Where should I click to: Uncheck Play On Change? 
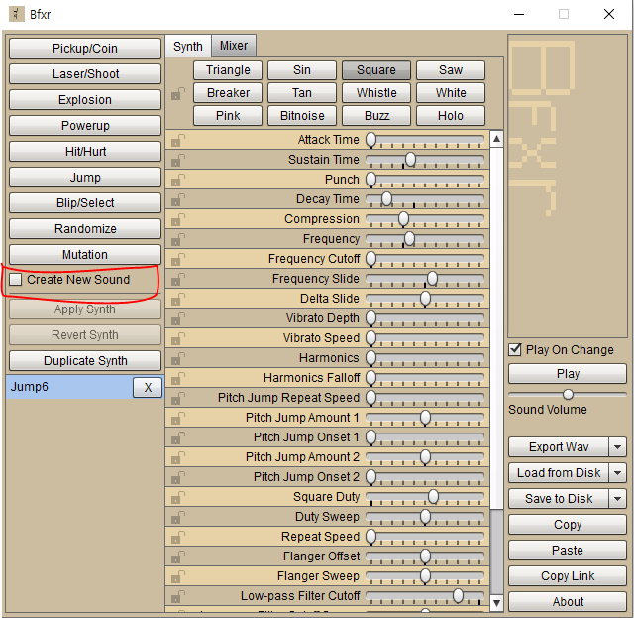[515, 349]
